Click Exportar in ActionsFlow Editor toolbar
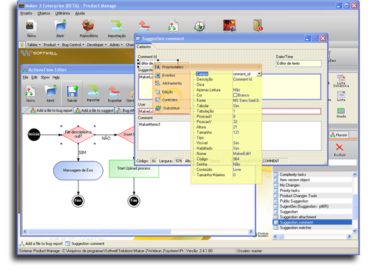 (115, 94)
